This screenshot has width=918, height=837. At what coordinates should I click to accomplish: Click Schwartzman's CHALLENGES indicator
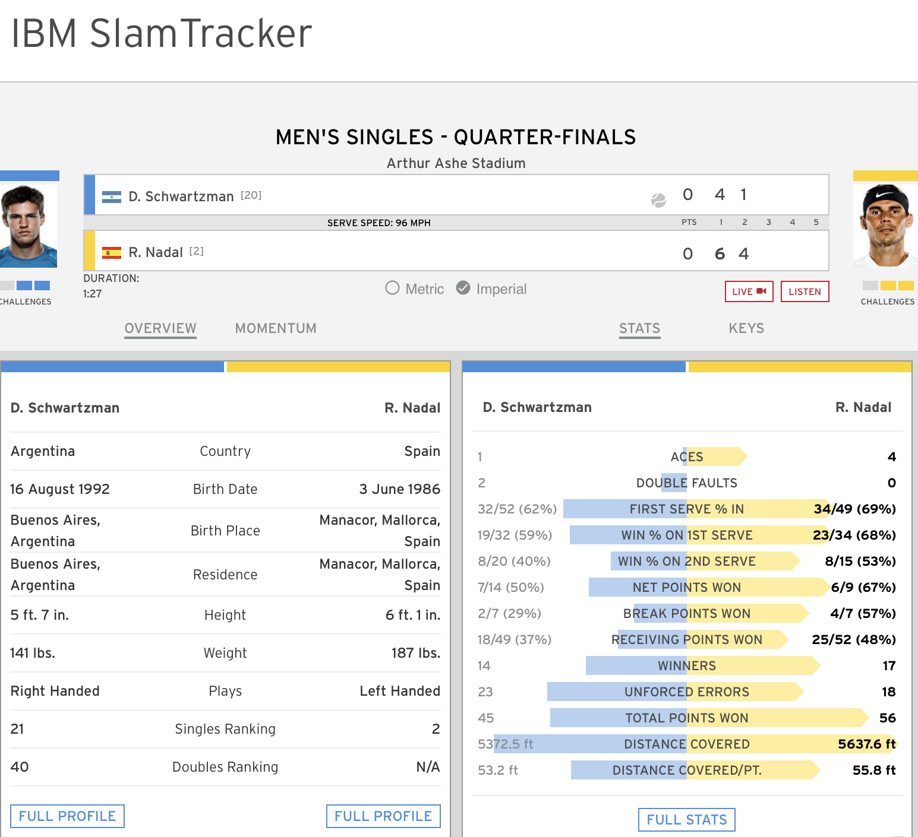click(26, 293)
